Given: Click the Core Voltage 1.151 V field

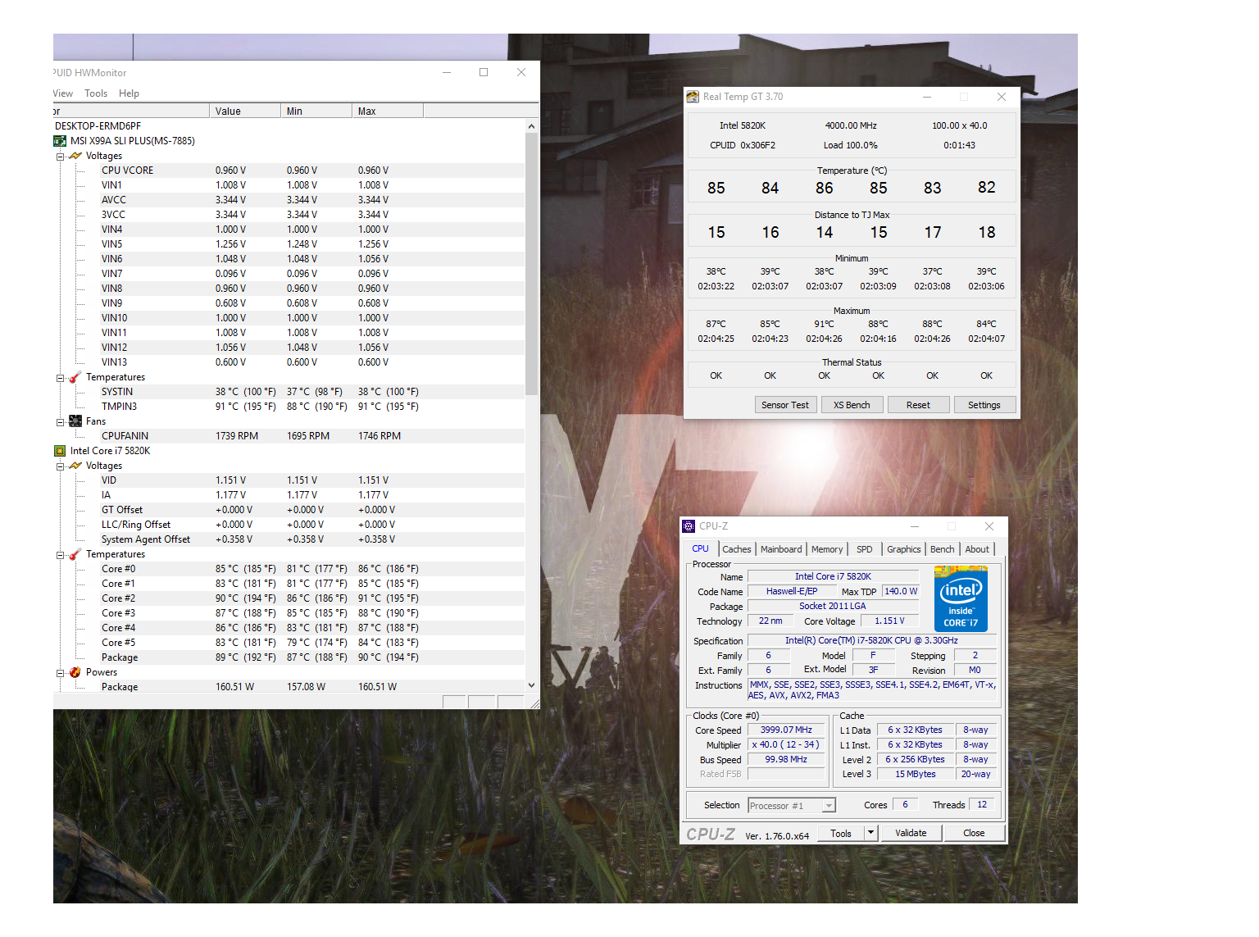Looking at the screenshot, I should coord(889,621).
